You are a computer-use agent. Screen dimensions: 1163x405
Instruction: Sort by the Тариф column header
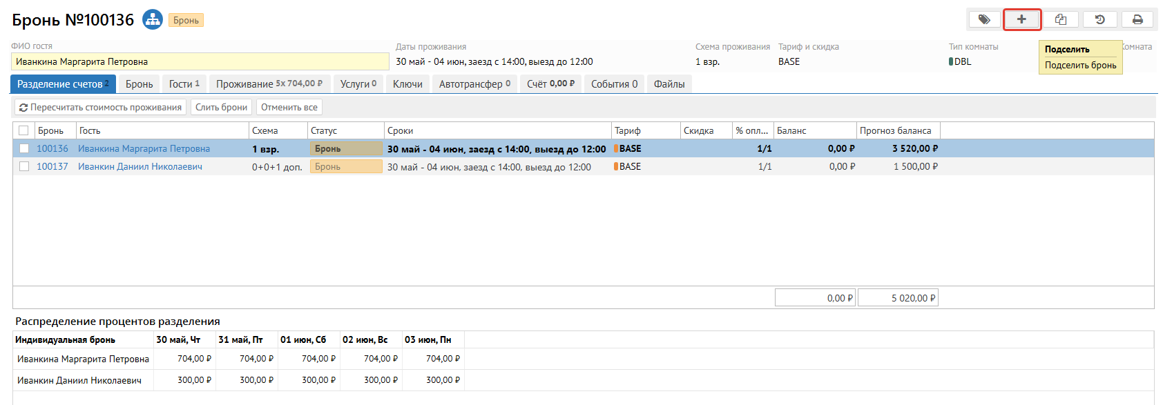coord(646,130)
